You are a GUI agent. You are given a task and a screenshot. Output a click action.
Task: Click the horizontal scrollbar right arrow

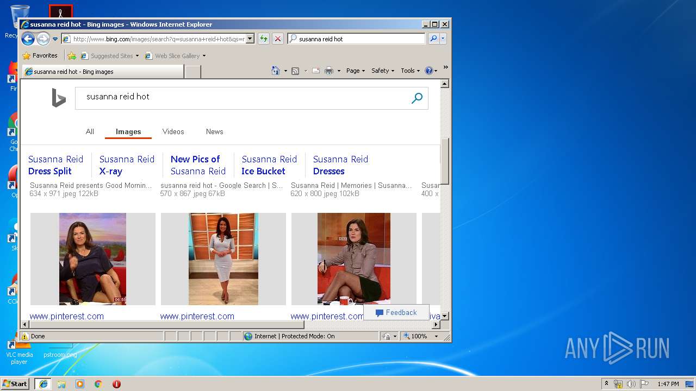[436, 324]
